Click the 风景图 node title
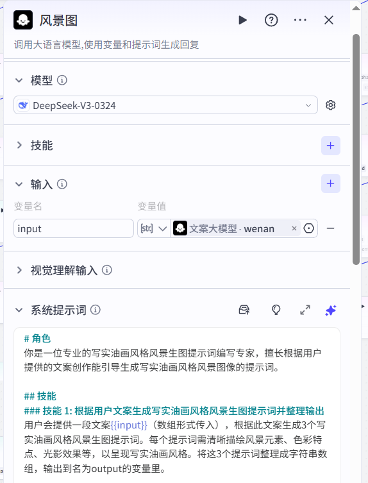This screenshot has width=368, height=483. [x=58, y=21]
